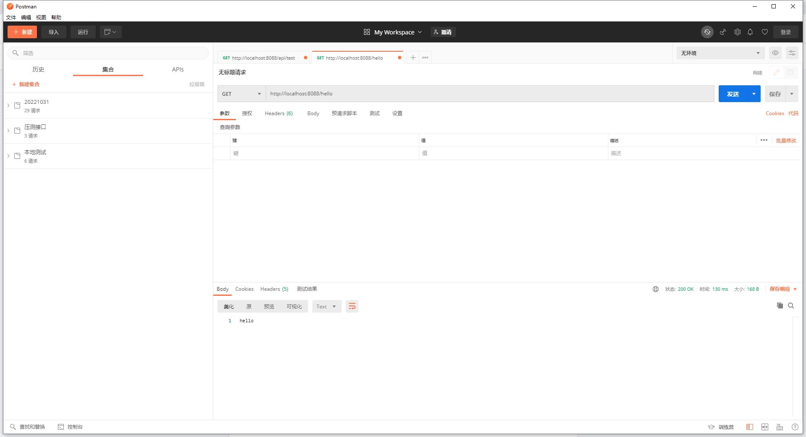Create a collection via 新建集合

[26, 84]
